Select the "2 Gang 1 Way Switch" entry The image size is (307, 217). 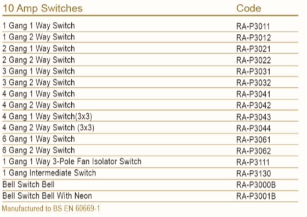point(150,49)
